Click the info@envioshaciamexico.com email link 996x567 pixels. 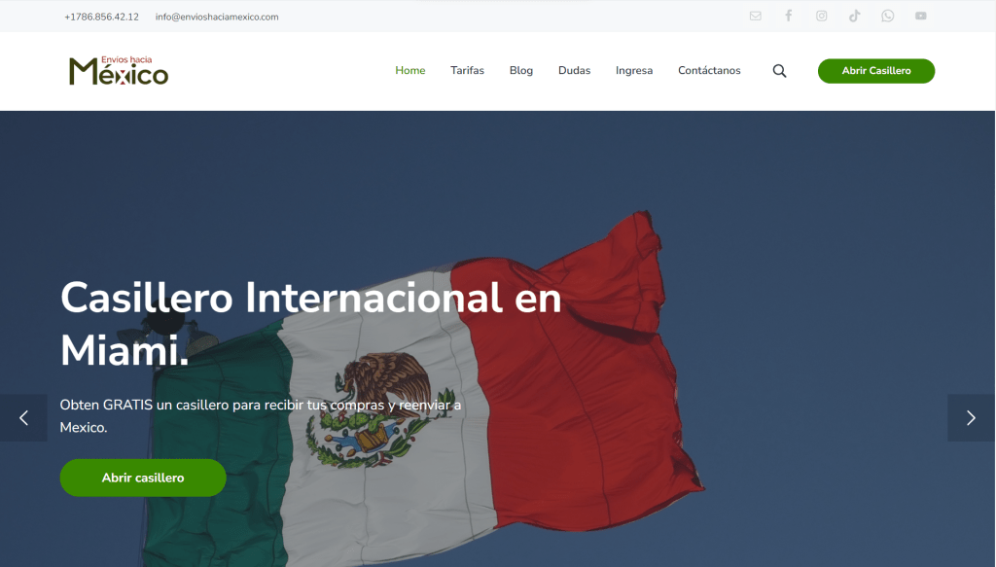click(217, 17)
